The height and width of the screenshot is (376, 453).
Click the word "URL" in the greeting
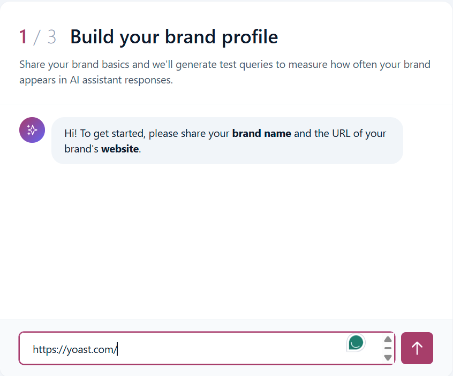[x=341, y=133]
